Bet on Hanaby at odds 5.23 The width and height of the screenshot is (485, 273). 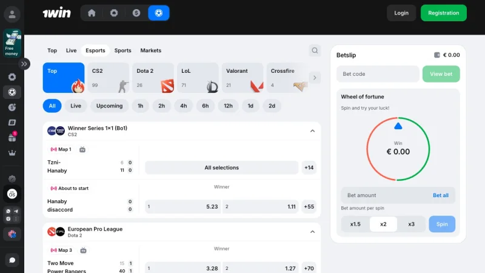[183, 206]
